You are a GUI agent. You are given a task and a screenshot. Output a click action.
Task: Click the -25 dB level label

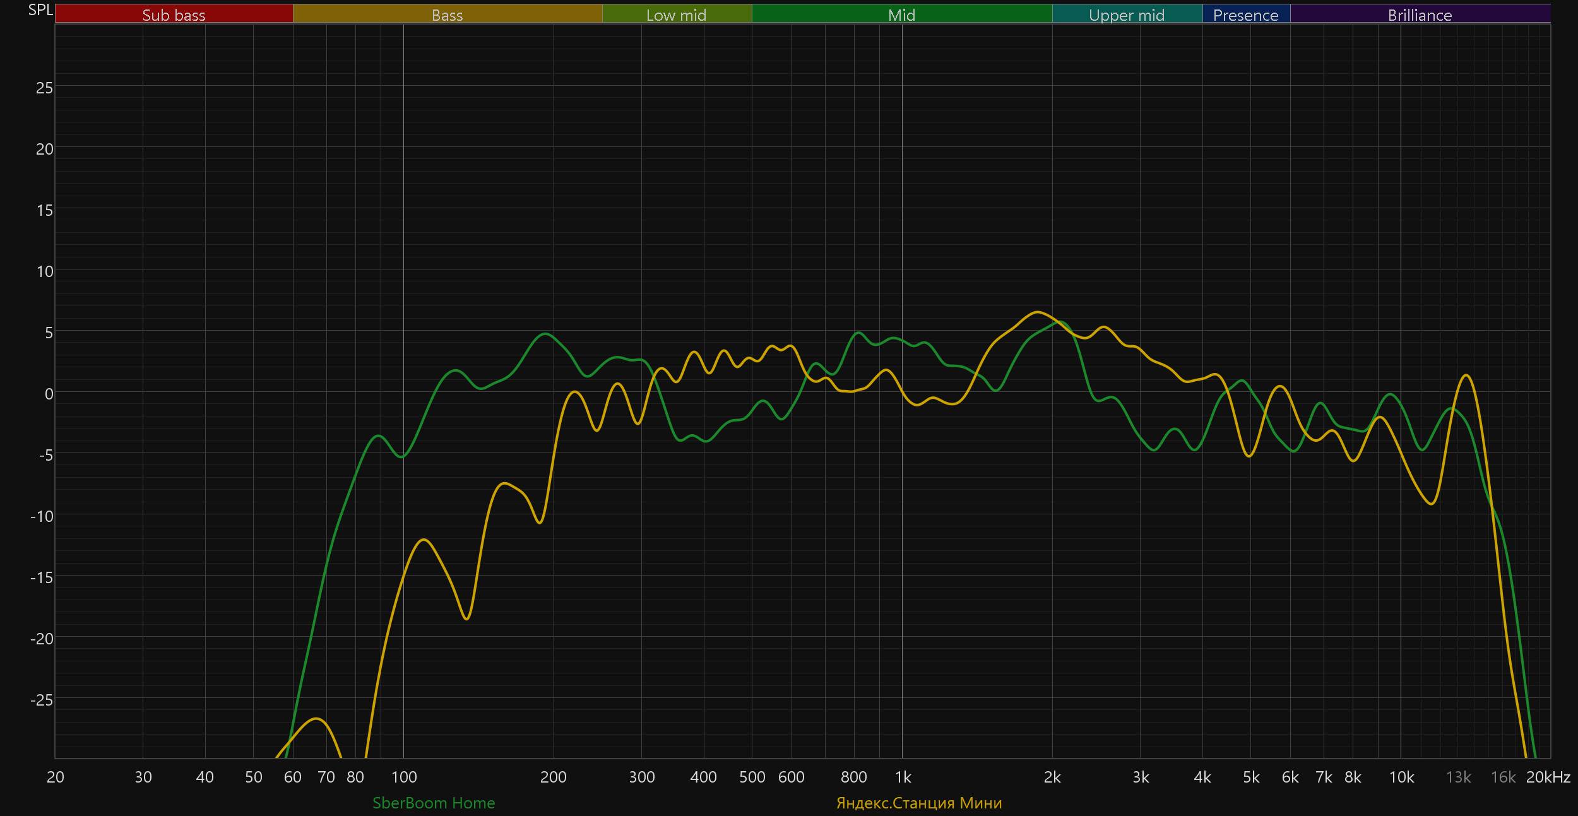[42, 700]
